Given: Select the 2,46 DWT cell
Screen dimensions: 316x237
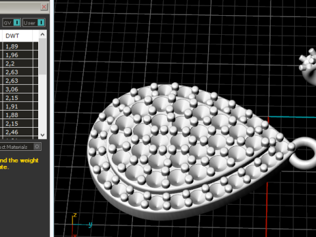Looking at the screenshot, I should 18,132.
